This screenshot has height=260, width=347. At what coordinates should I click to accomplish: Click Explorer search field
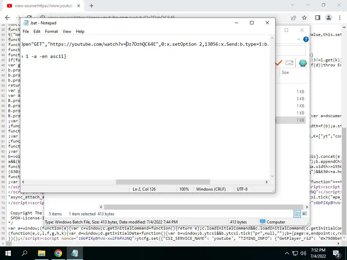[291, 50]
